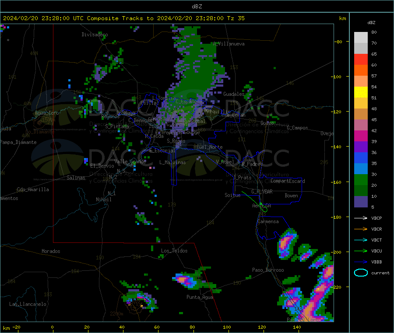Click the 'VBCU' legend label
The width and height of the screenshot is (394, 333).
point(376,251)
